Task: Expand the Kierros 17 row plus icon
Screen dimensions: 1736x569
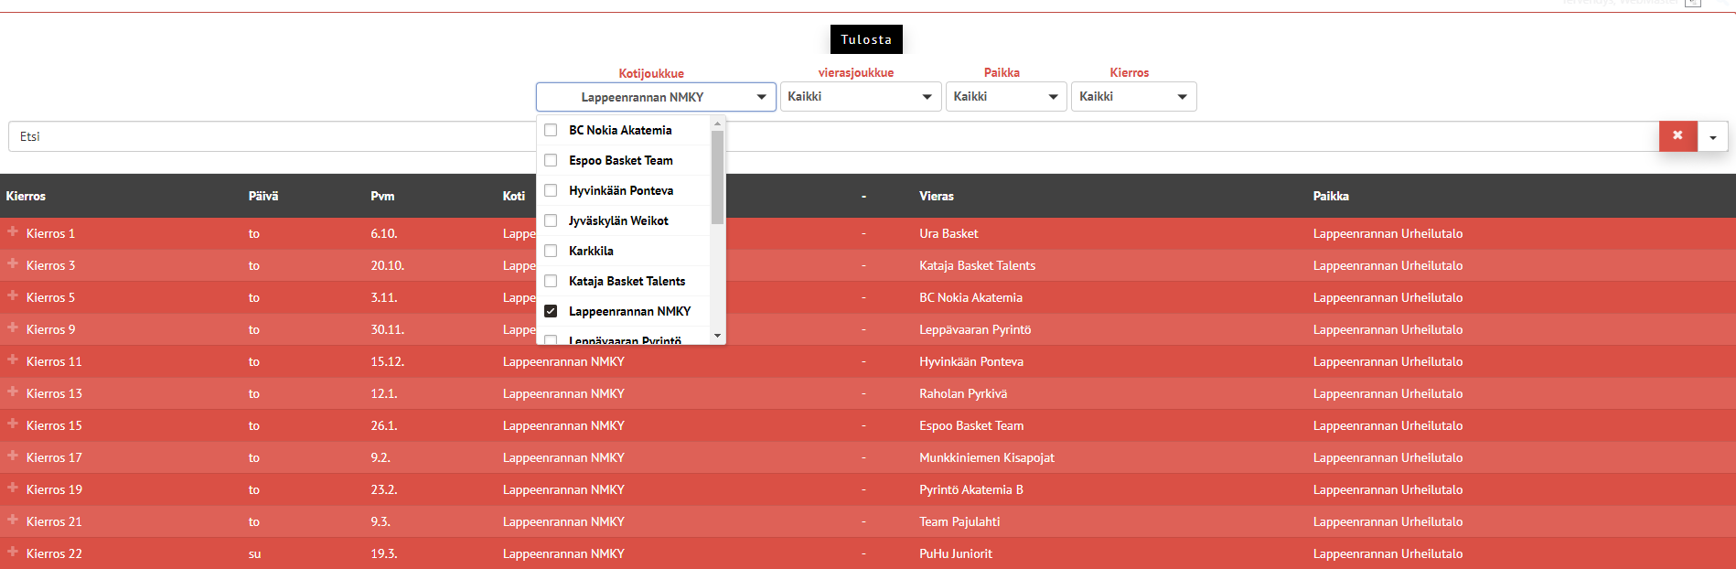Action: (x=13, y=456)
